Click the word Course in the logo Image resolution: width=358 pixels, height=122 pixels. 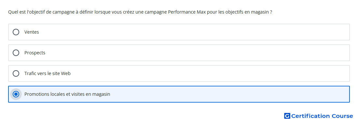click(342, 116)
